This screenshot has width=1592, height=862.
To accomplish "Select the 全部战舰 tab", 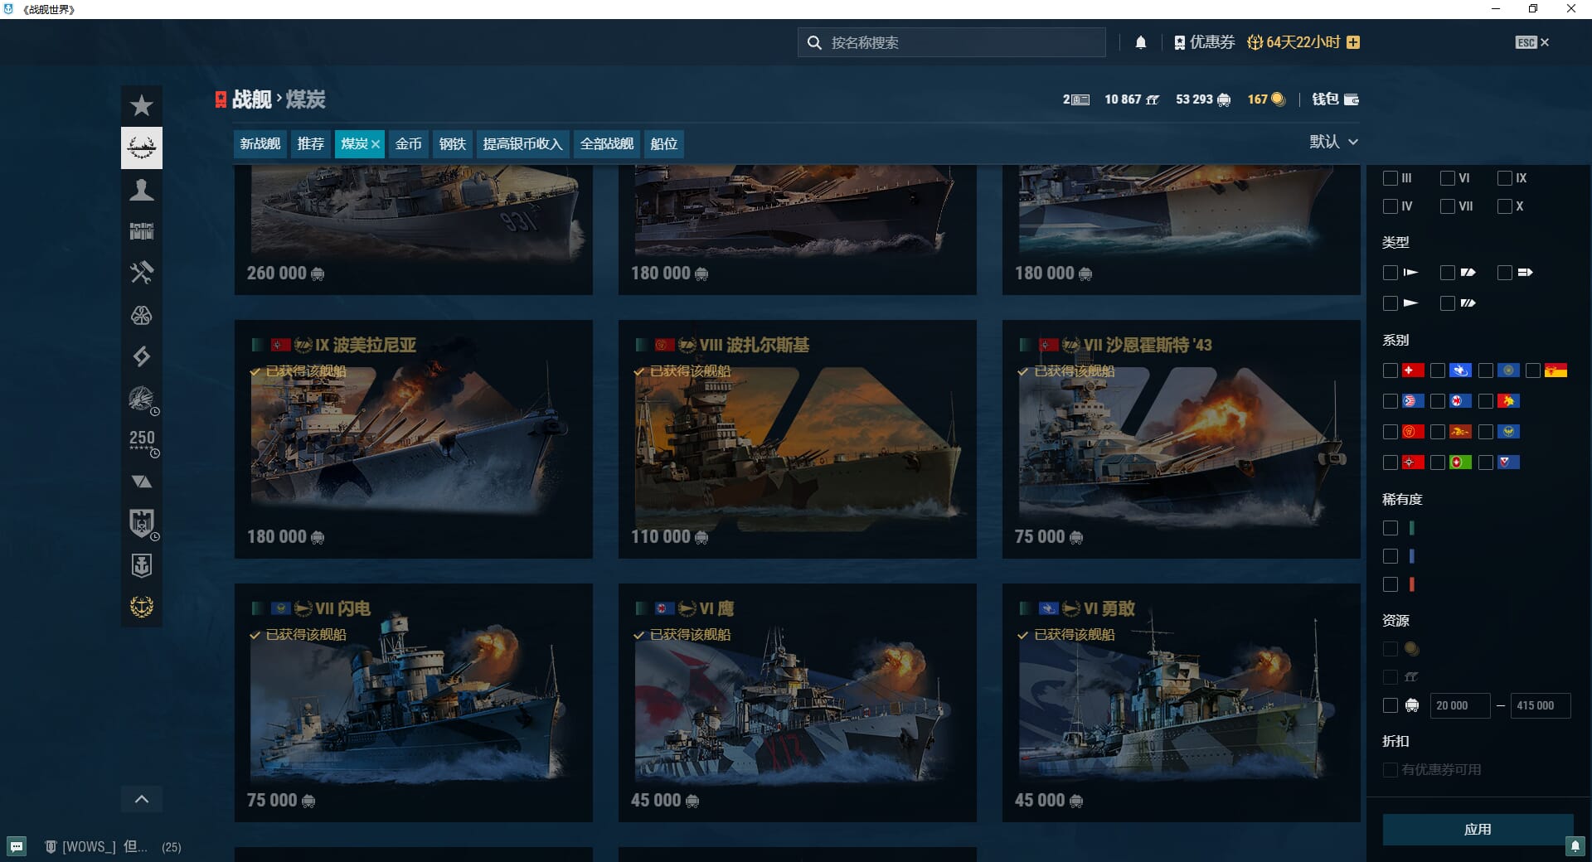I will pos(606,144).
